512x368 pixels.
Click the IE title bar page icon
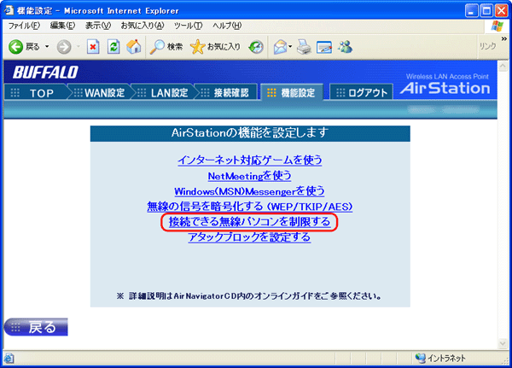click(x=9, y=10)
